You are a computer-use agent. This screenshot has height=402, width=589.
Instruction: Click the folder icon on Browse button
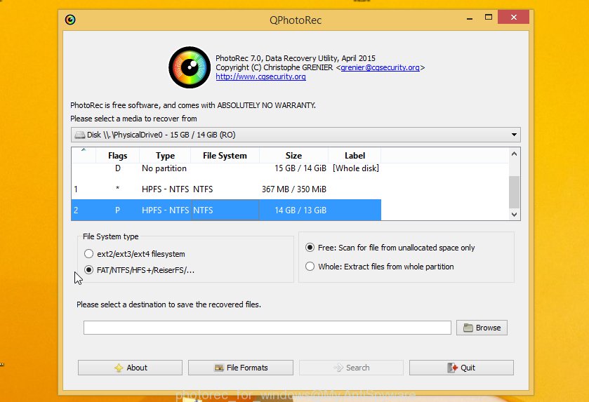tap(468, 328)
